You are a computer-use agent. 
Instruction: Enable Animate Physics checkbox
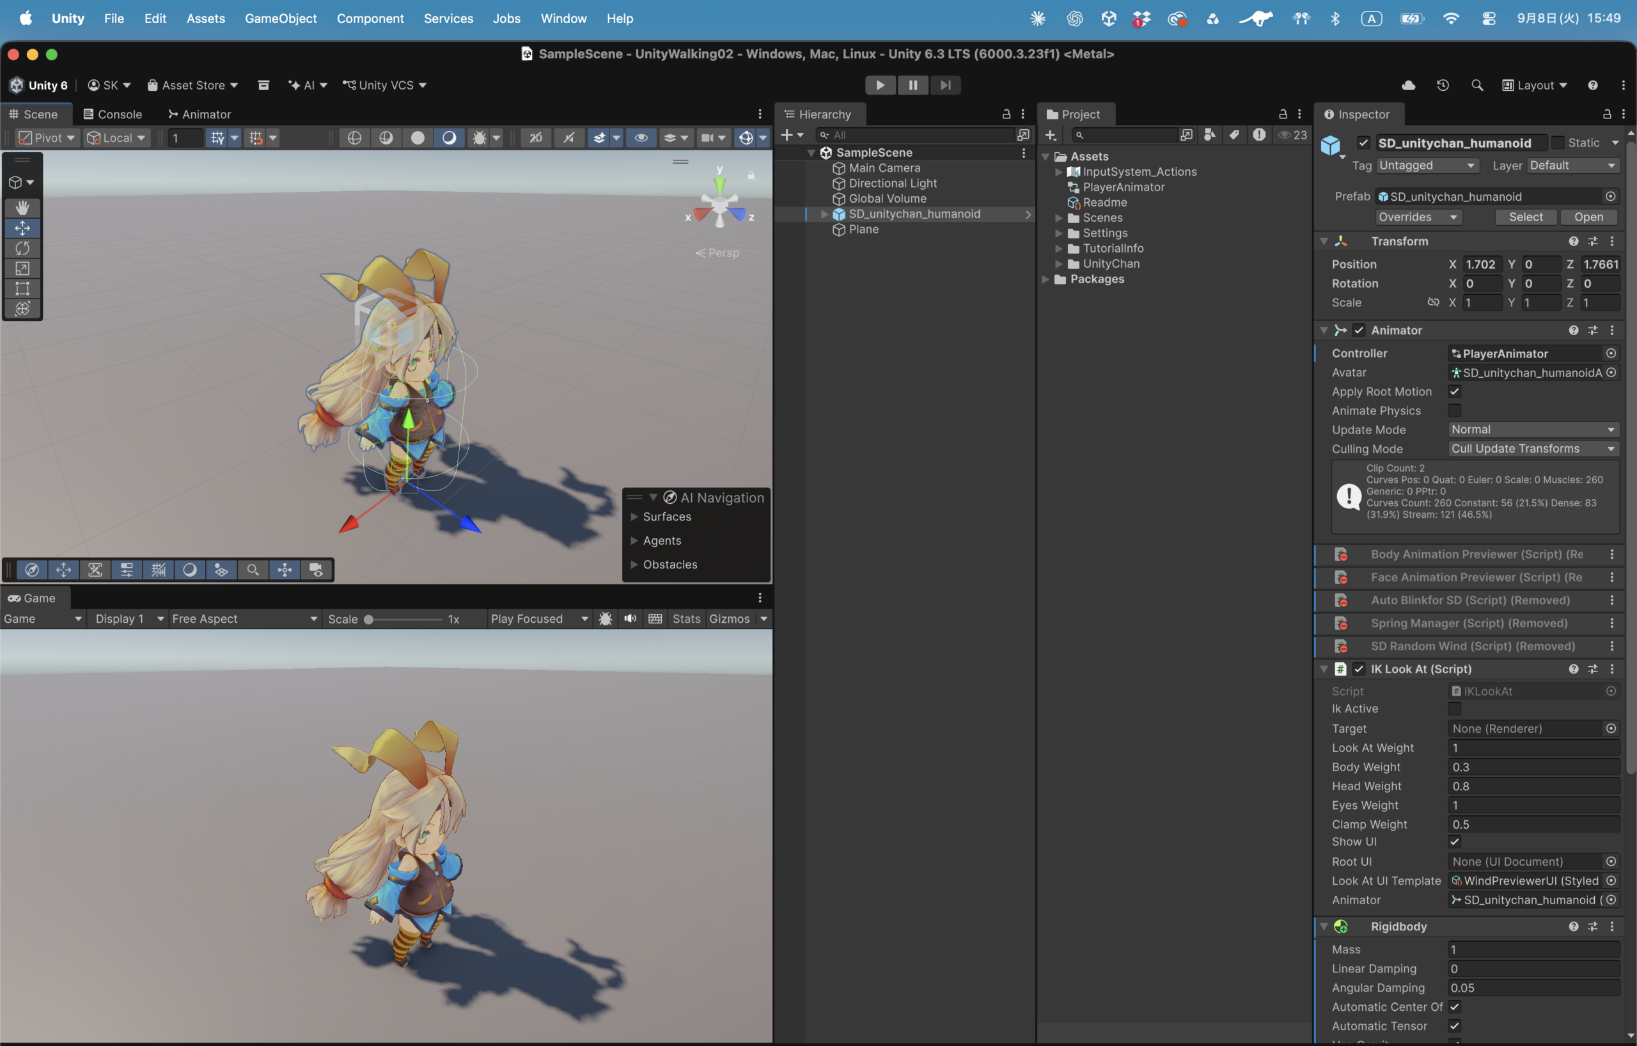pyautogui.click(x=1454, y=410)
